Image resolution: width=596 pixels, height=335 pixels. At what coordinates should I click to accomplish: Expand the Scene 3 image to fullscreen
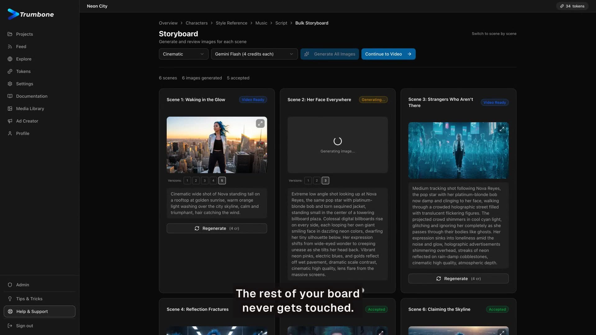click(502, 129)
